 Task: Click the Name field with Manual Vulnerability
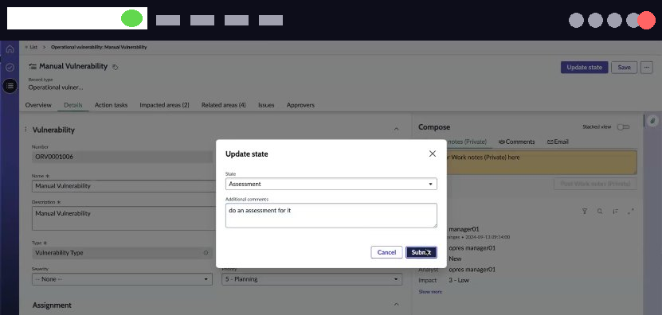124,186
